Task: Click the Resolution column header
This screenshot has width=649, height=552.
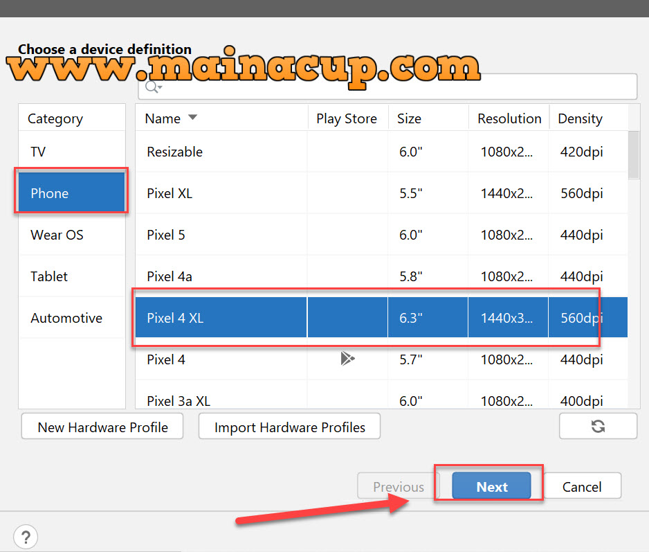Action: pos(509,118)
